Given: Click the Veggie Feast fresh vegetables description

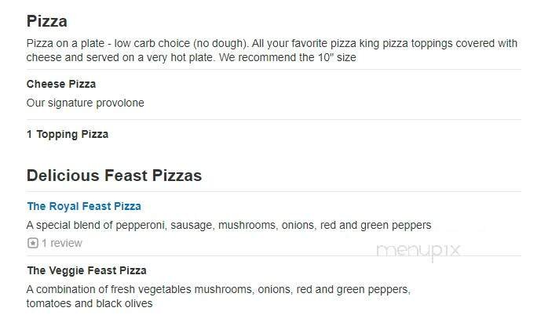Looking at the screenshot, I should click(218, 289).
